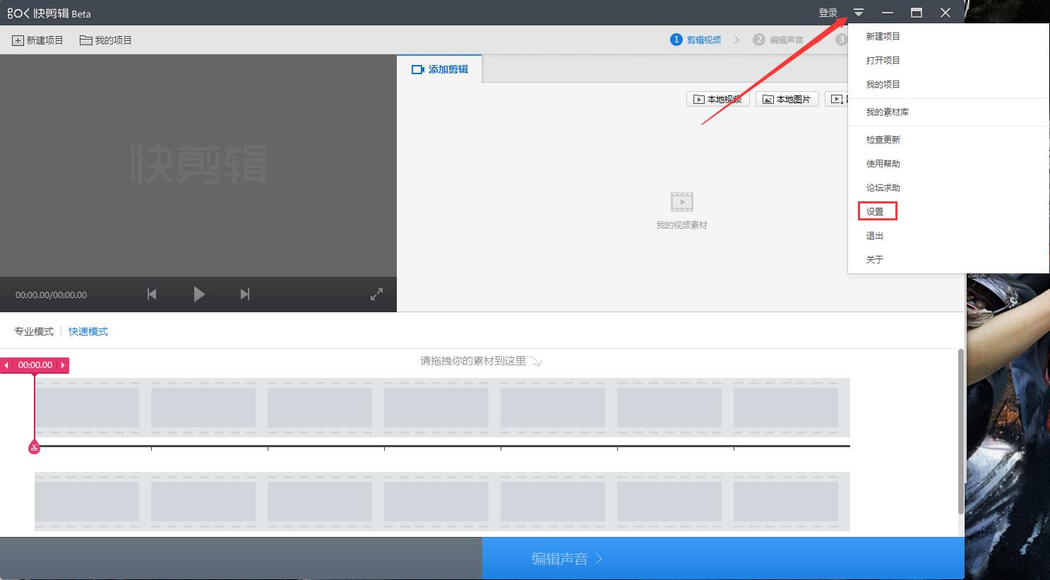The width and height of the screenshot is (1050, 580).
Task: Open the 添加剪辑 tab
Action: click(440, 69)
